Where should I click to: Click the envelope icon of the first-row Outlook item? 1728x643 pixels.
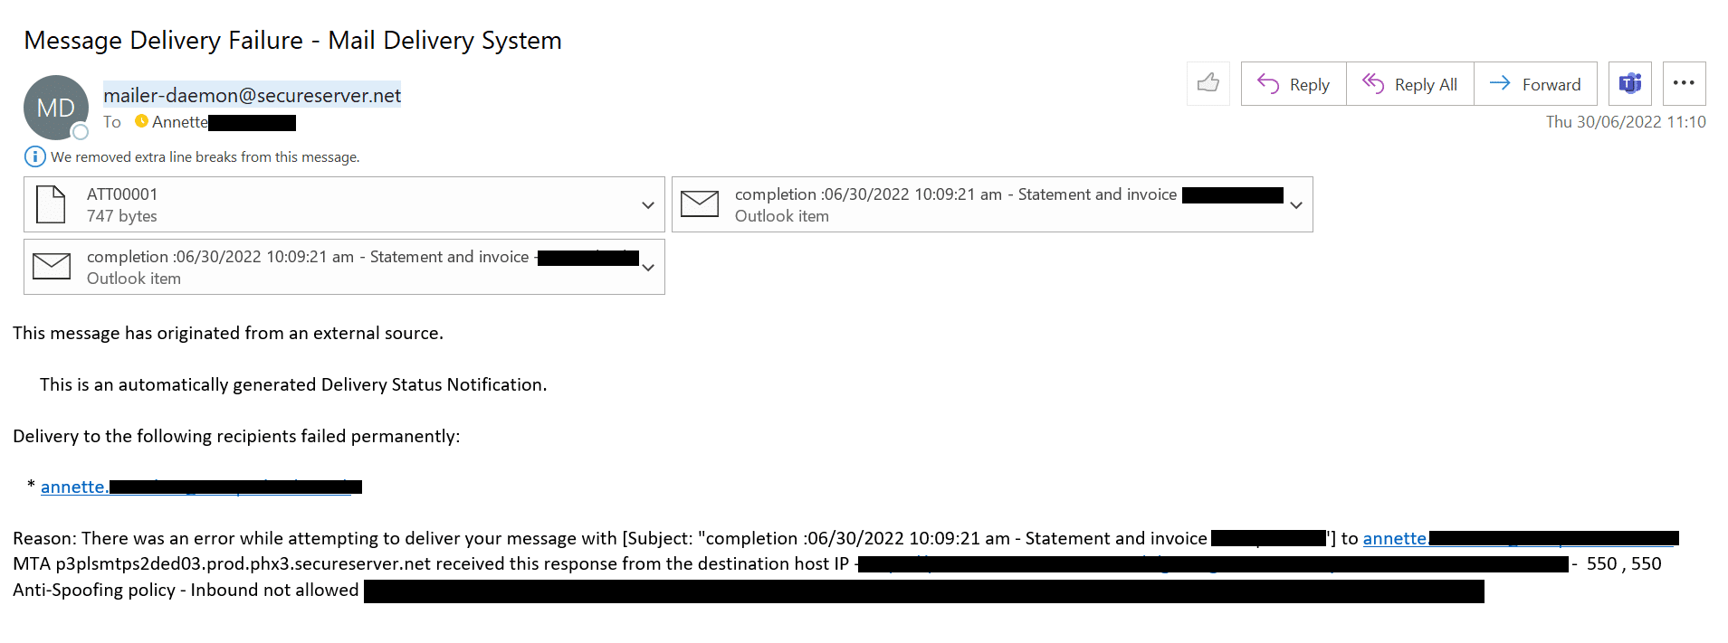699,204
